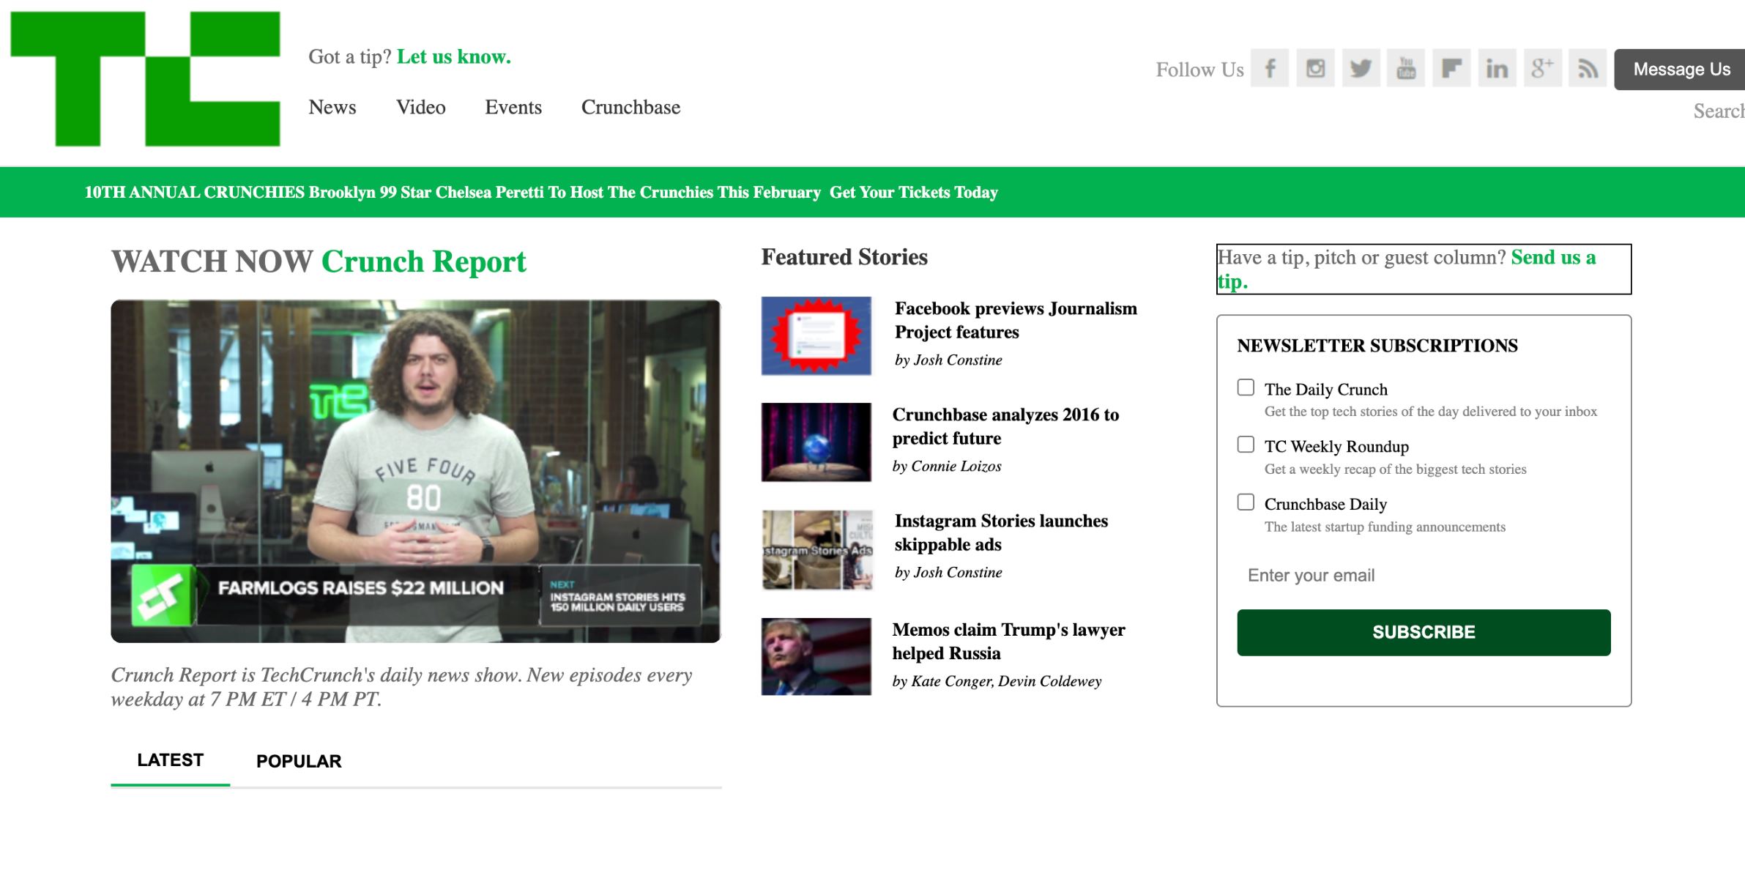Click Josh Constine byline under Instagram story
This screenshot has width=1745, height=873.
click(948, 572)
